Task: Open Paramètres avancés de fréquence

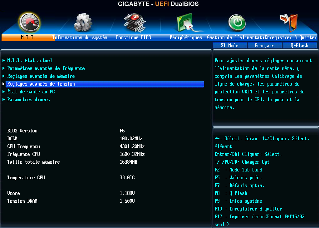Action: click(46, 68)
